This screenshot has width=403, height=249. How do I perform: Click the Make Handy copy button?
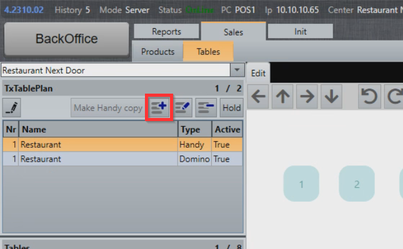pyautogui.click(x=108, y=107)
